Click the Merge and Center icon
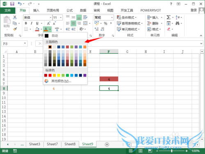Screen dimensions: 205x154 pos(85,23)
